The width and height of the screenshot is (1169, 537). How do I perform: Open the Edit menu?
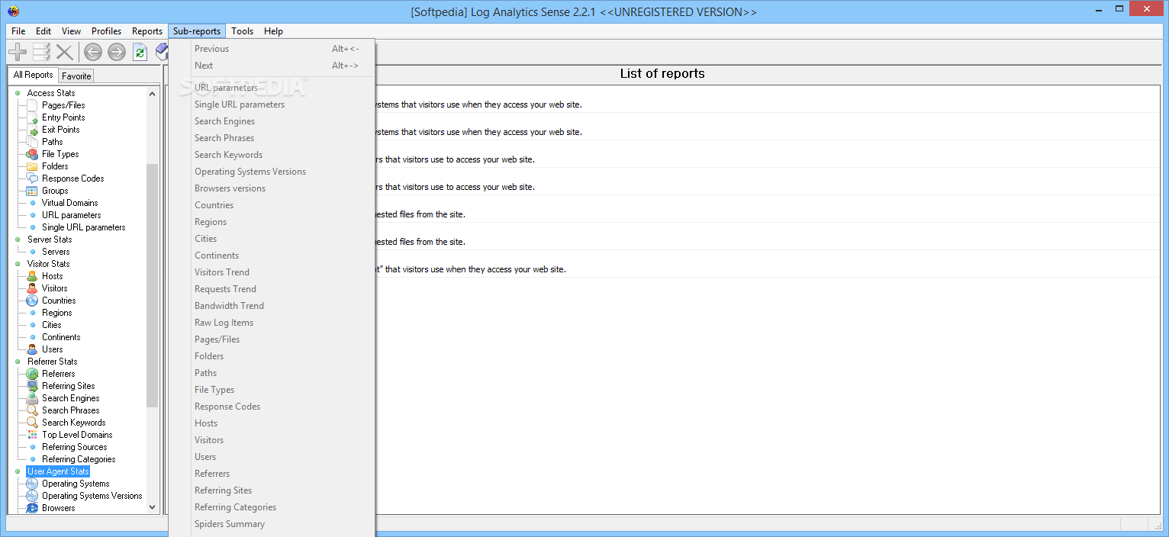[43, 31]
